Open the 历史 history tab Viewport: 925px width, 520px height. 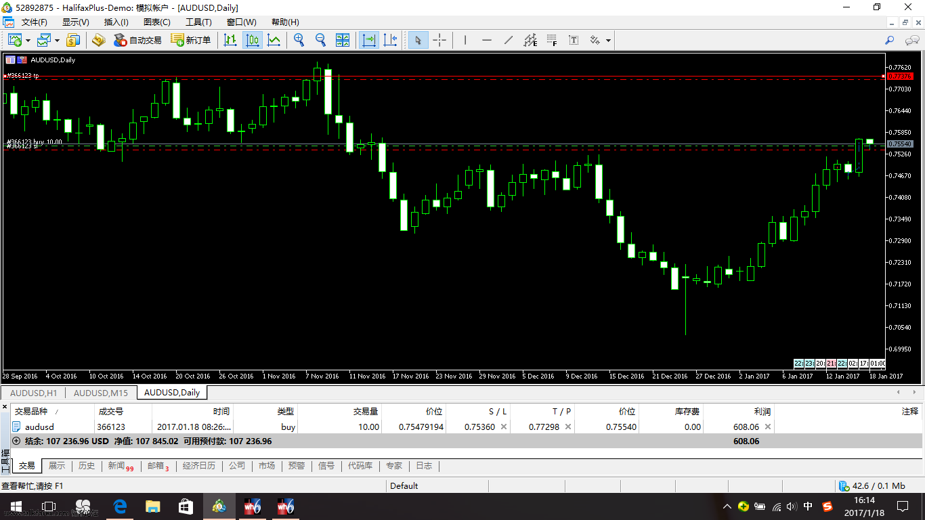87,466
